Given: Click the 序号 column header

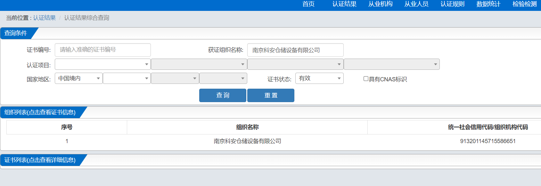Looking at the screenshot, I should pyautogui.click(x=67, y=127).
